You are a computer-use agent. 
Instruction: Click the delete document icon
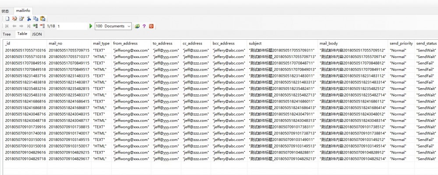point(14,19)
